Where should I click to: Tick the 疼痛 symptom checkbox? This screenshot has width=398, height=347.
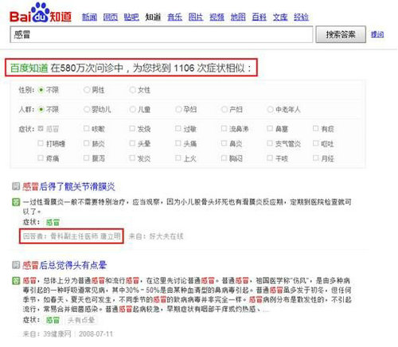41,158
